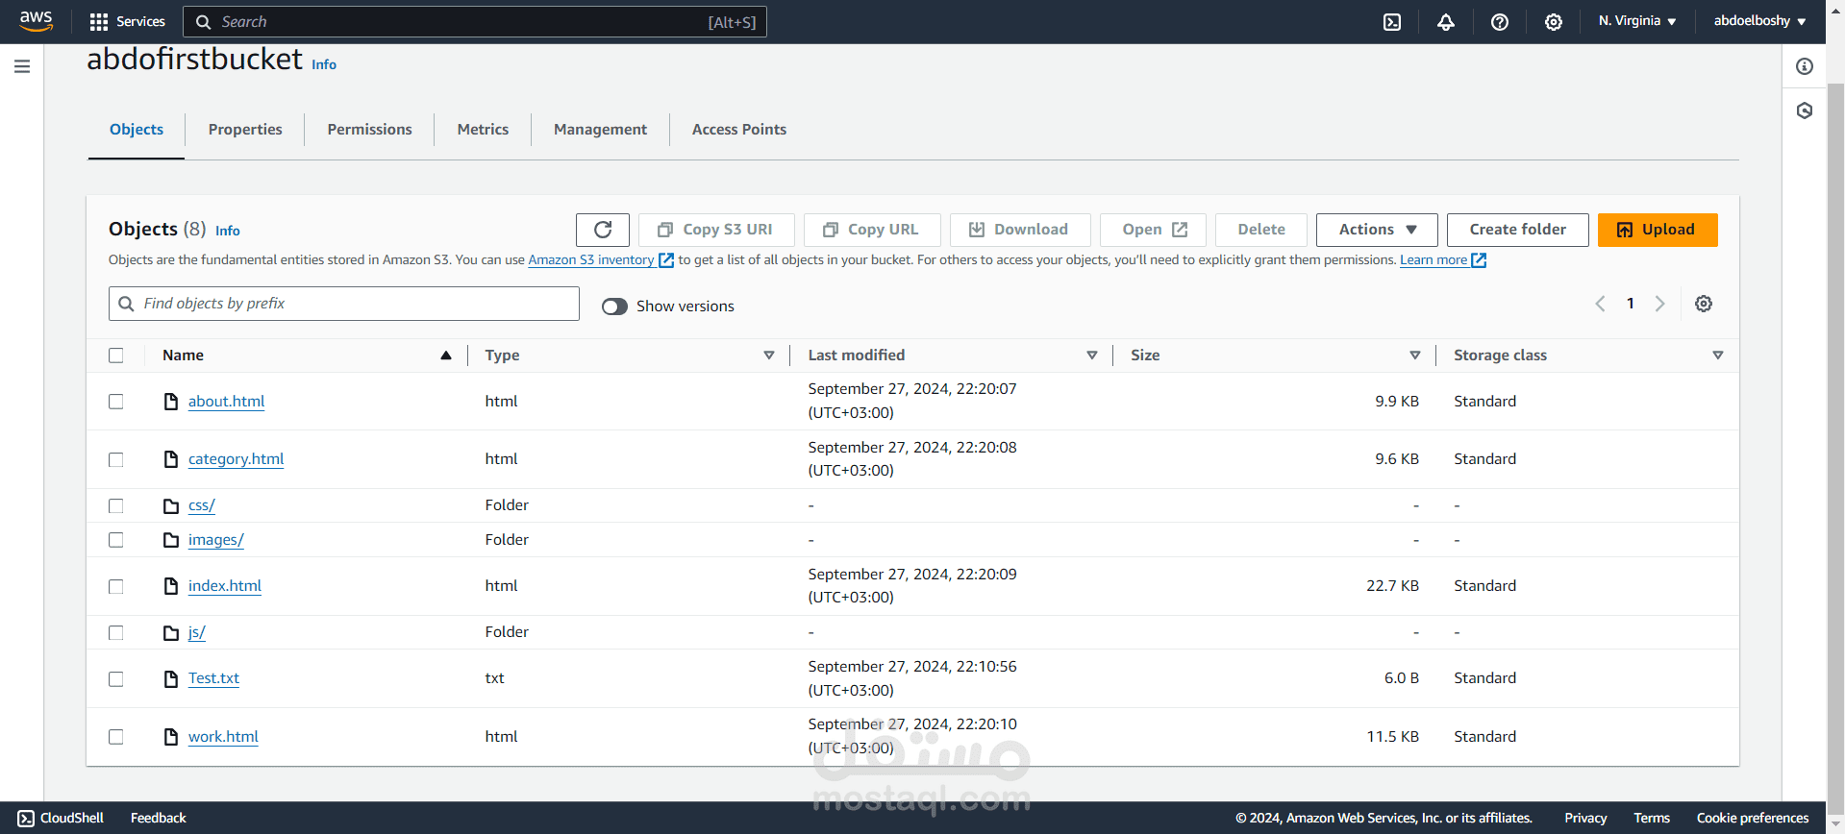
Task: Switch to the Management tab
Action: 600,130
